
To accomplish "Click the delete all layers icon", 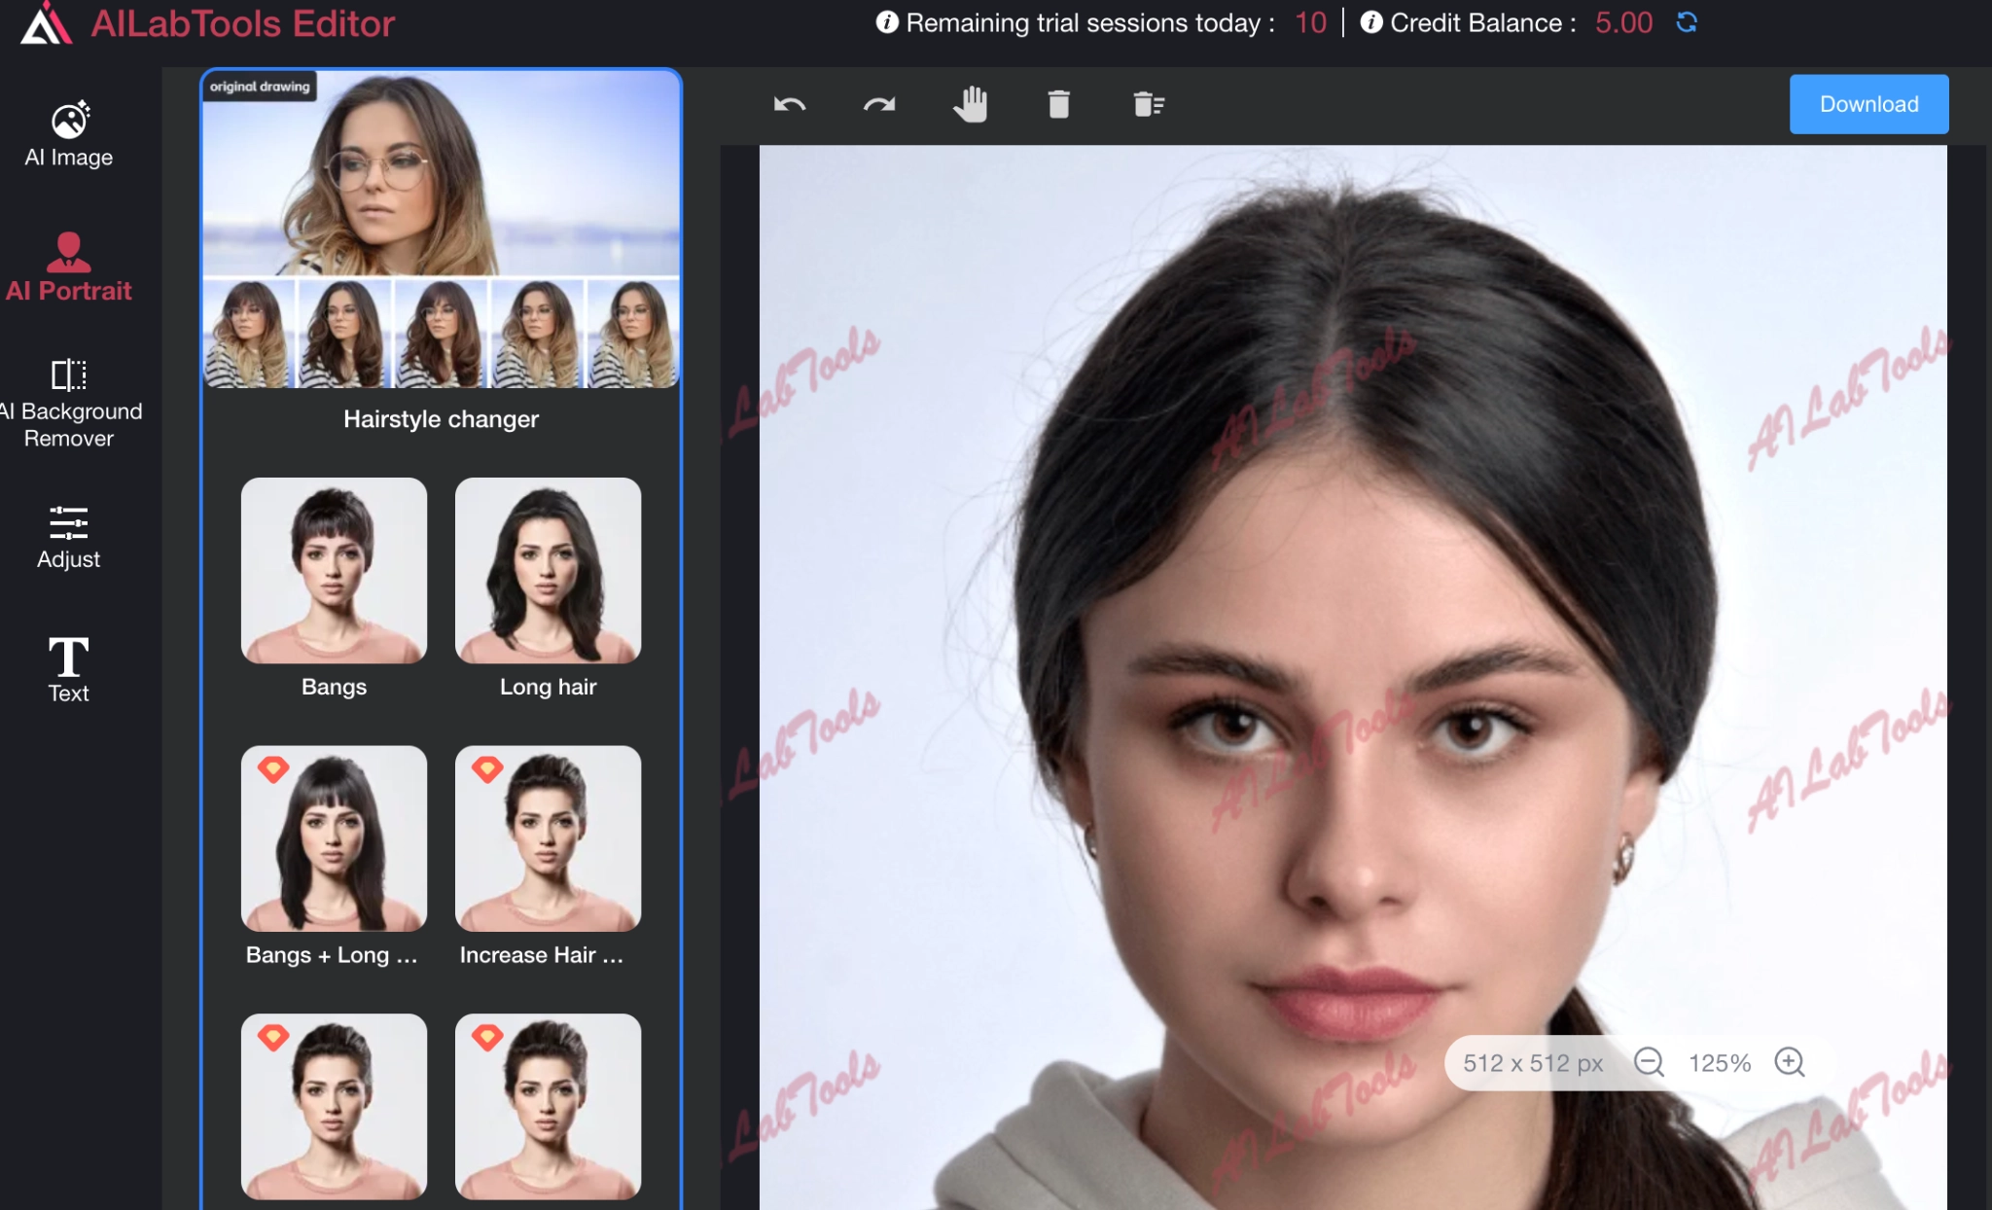I will click(x=1149, y=104).
